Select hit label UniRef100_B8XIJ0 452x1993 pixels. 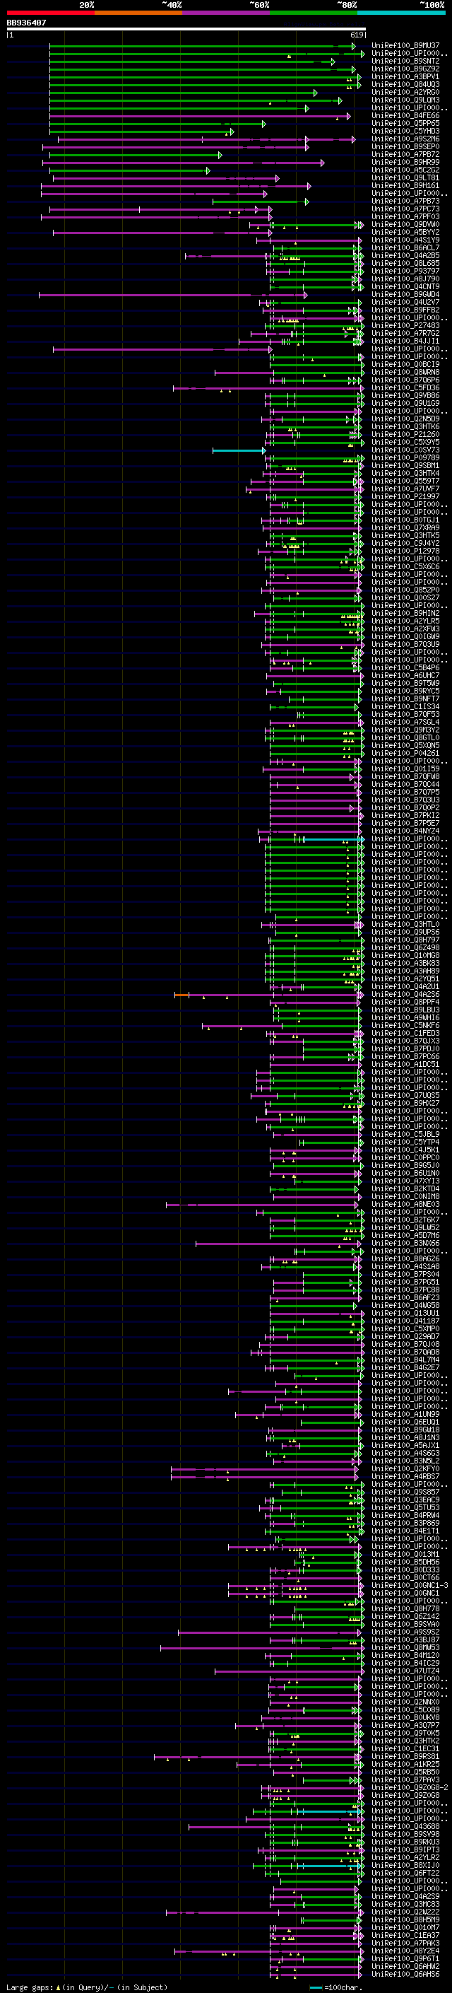pyautogui.click(x=405, y=1864)
